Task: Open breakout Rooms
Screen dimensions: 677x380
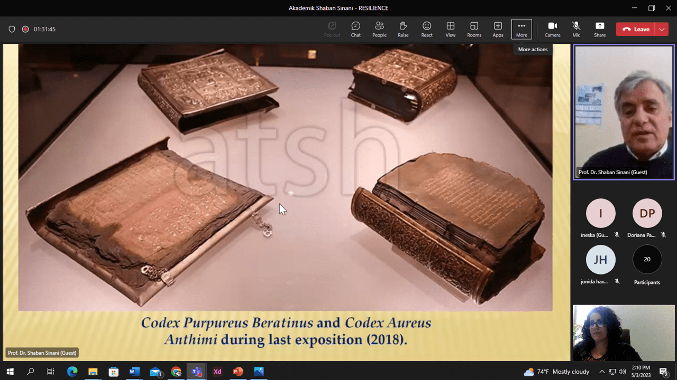Action: (474, 29)
